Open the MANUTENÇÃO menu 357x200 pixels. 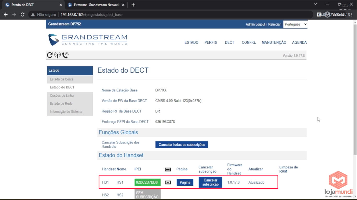tap(274, 42)
